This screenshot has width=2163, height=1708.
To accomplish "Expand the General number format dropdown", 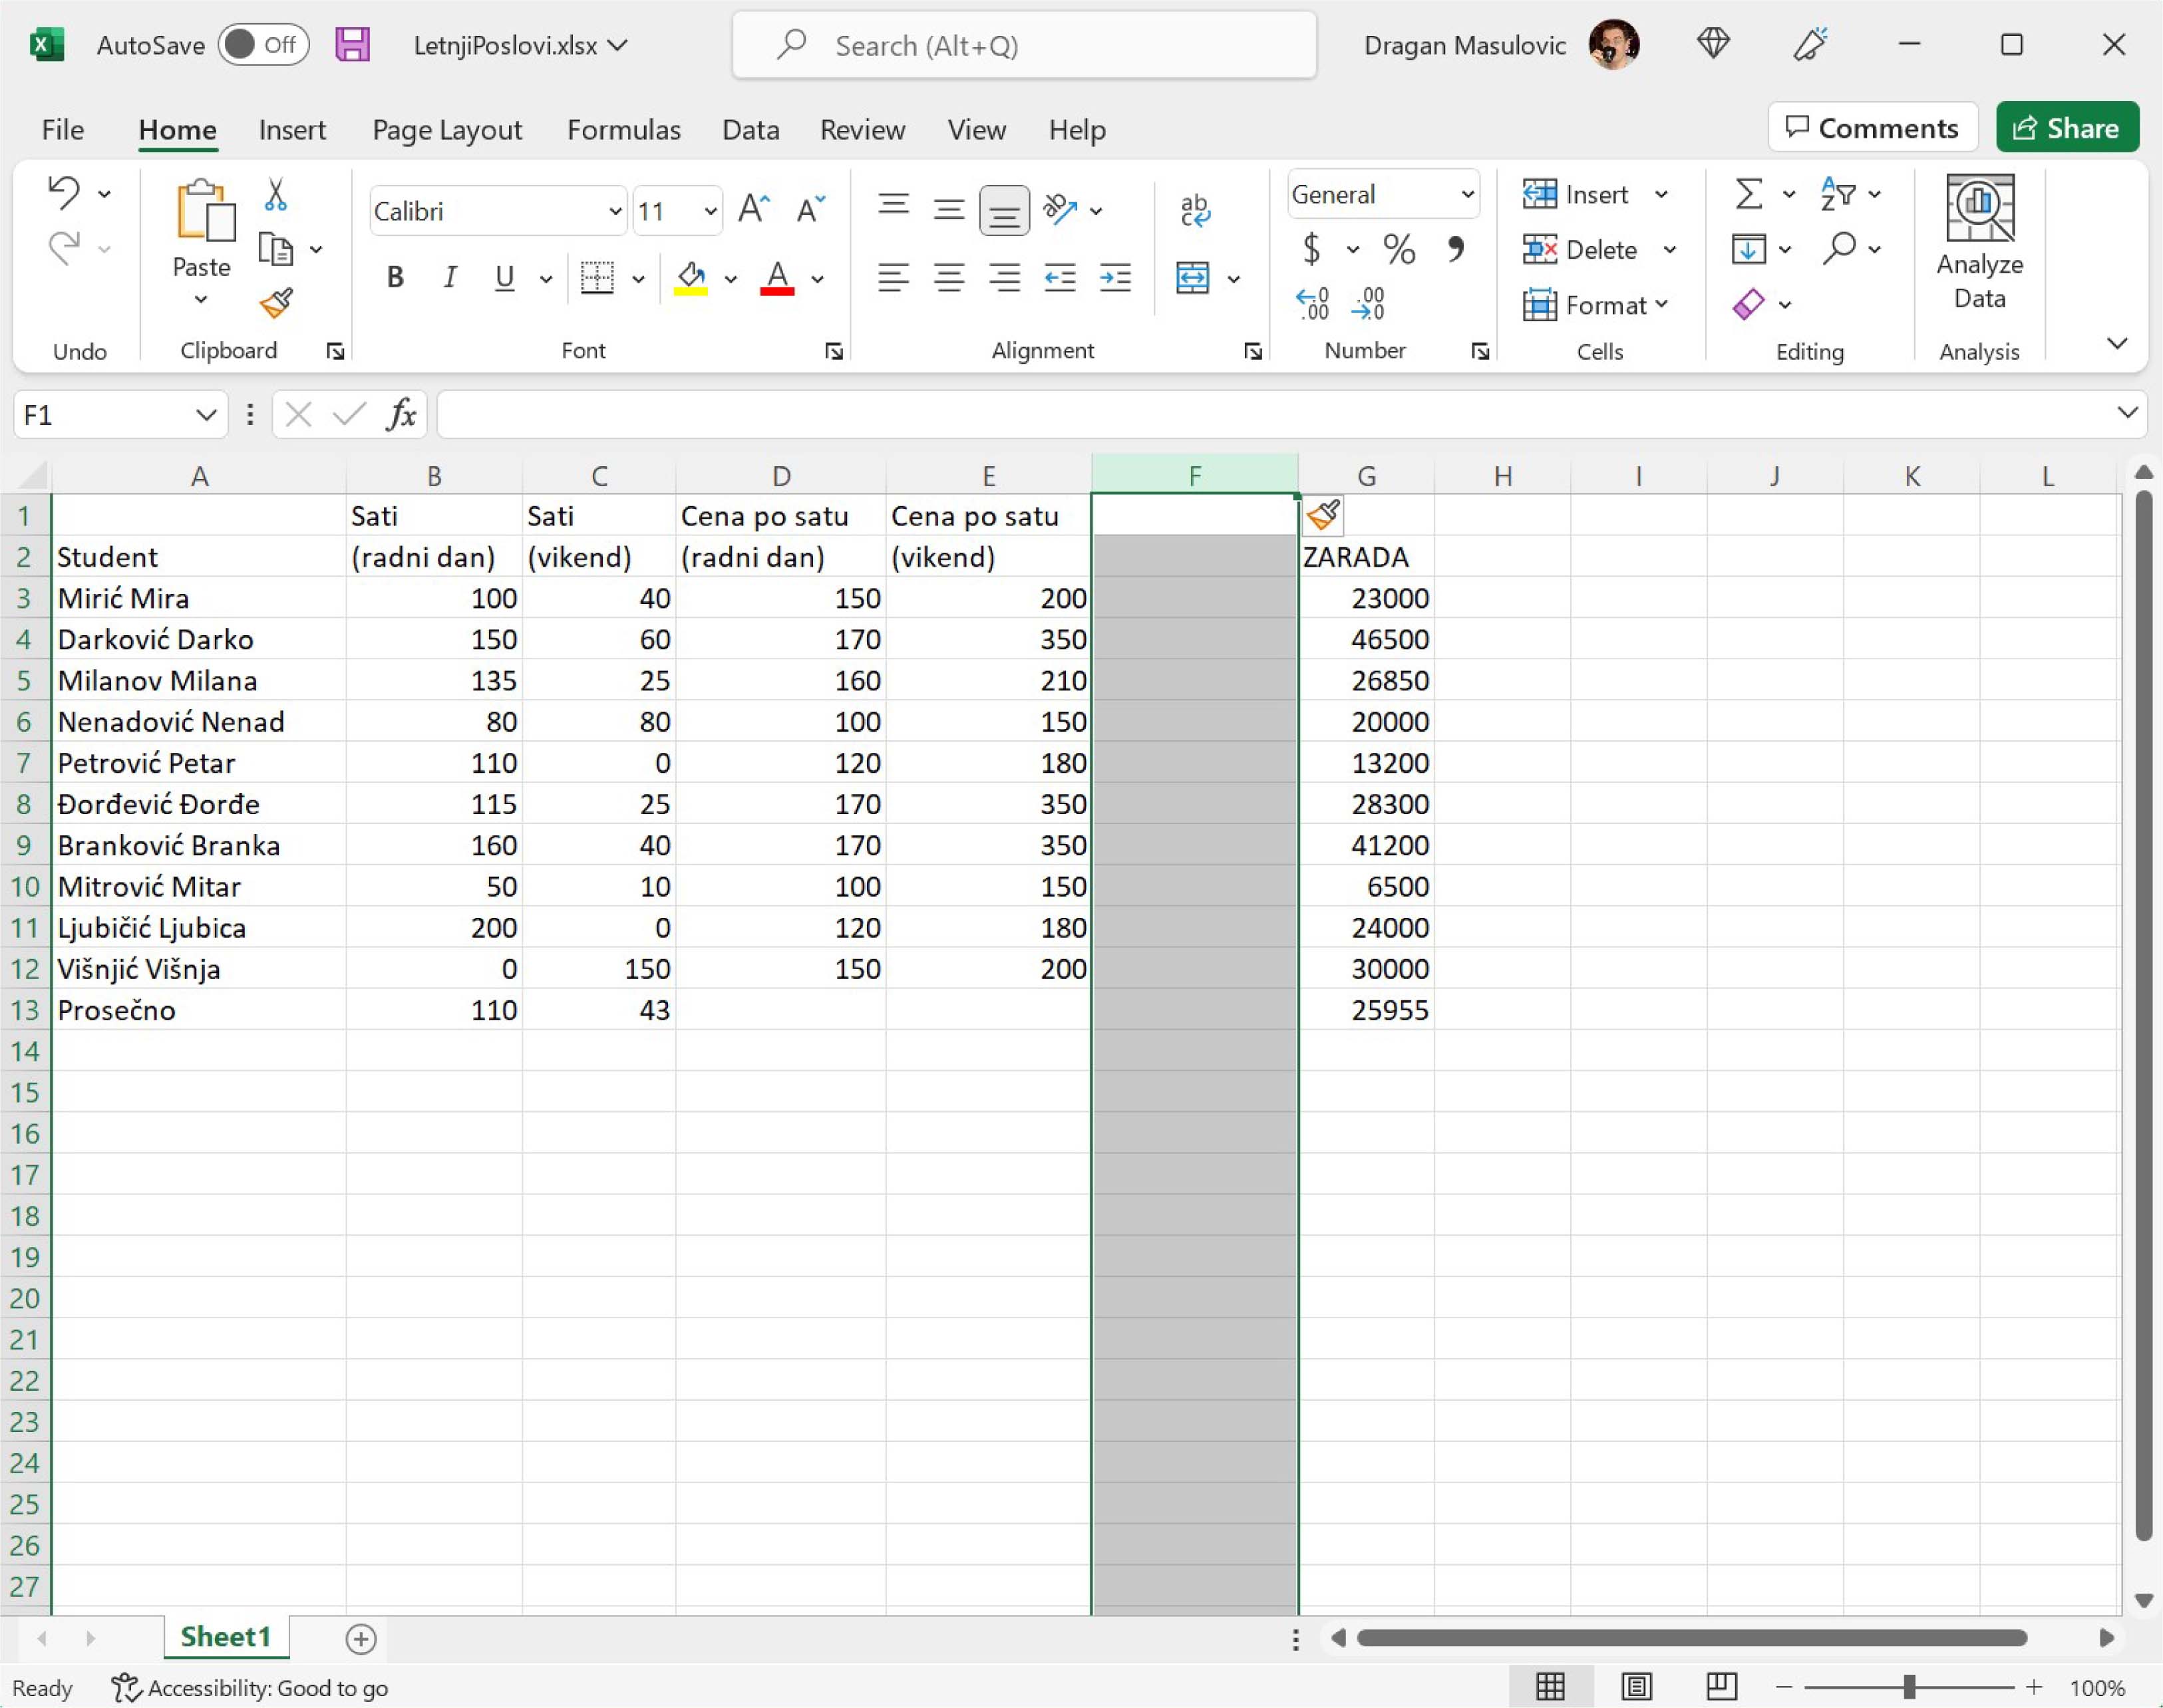I will [x=1466, y=195].
